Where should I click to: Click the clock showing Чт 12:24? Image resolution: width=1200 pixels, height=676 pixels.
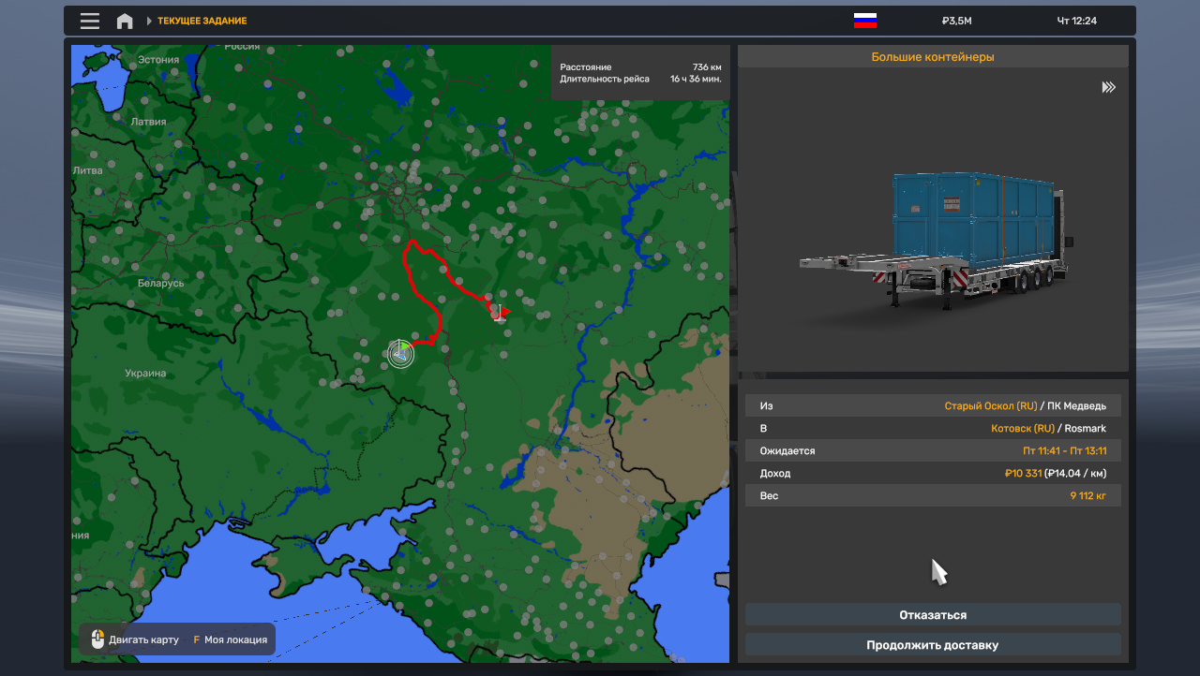click(x=1077, y=21)
